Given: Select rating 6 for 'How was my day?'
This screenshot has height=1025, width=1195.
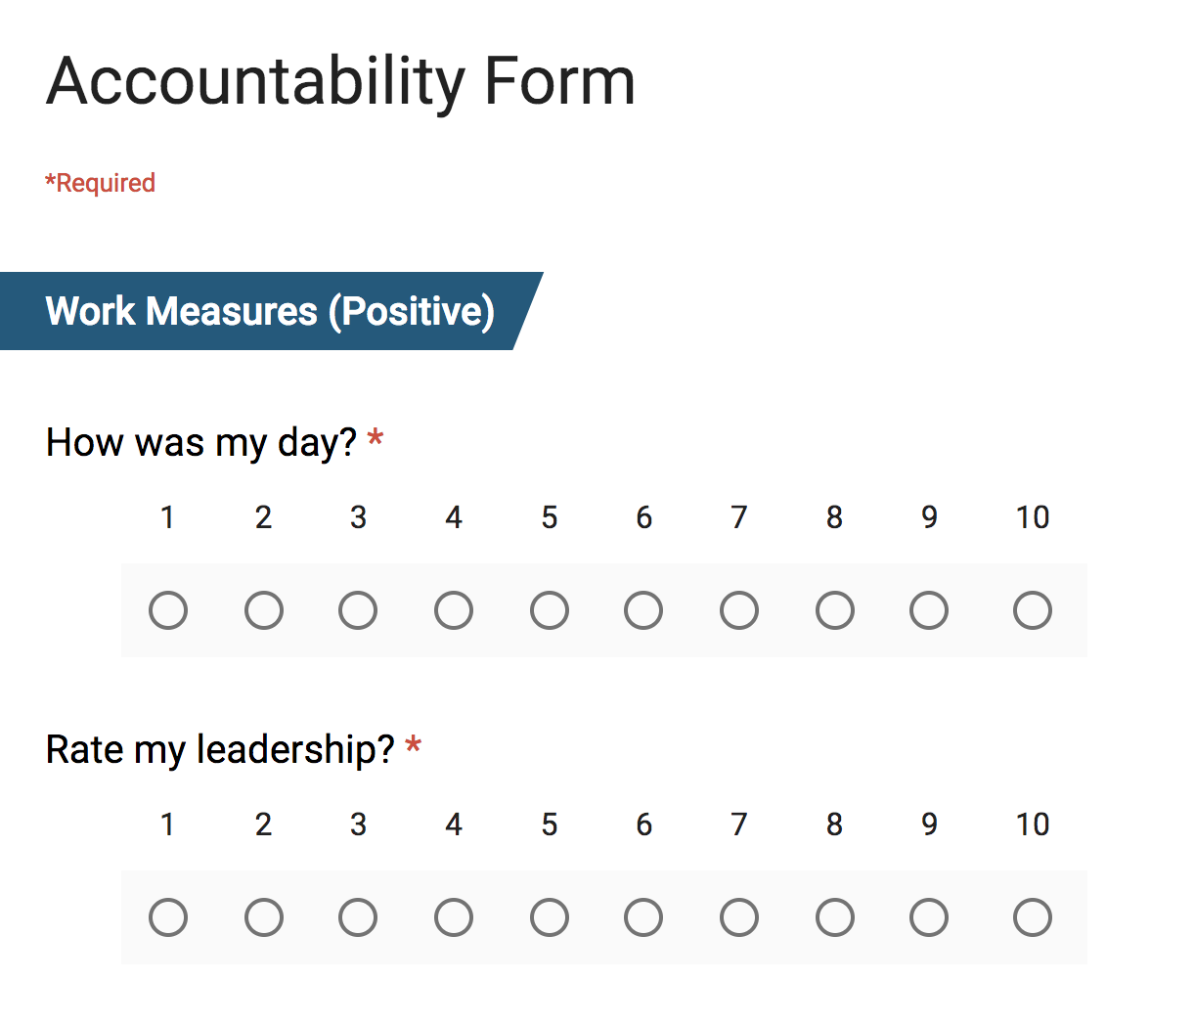Looking at the screenshot, I should click(643, 610).
